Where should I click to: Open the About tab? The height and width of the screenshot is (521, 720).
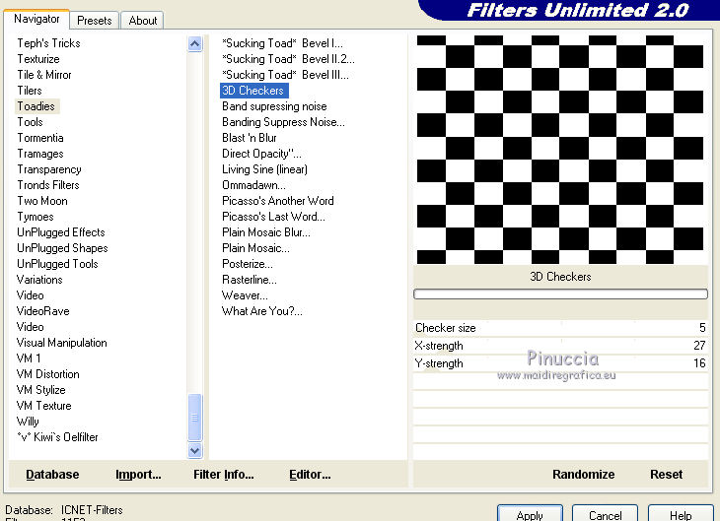pos(142,21)
